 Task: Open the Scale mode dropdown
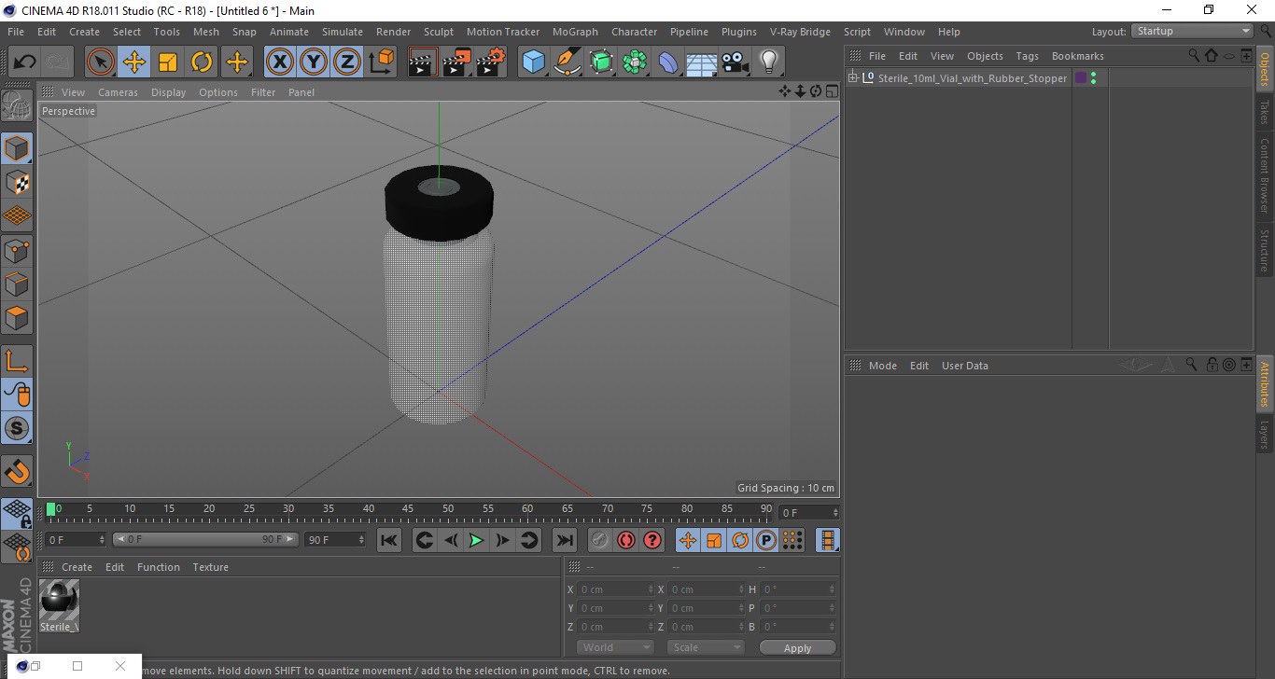tap(705, 647)
